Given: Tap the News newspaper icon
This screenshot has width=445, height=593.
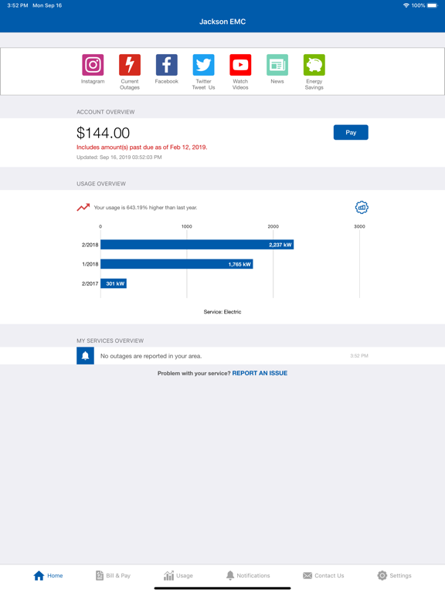Looking at the screenshot, I should pyautogui.click(x=277, y=65).
